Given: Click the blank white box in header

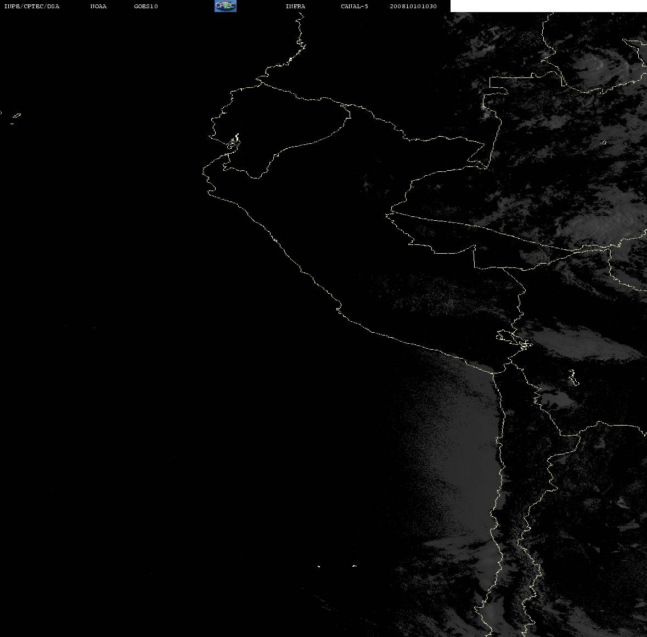Looking at the screenshot, I should (548, 6).
